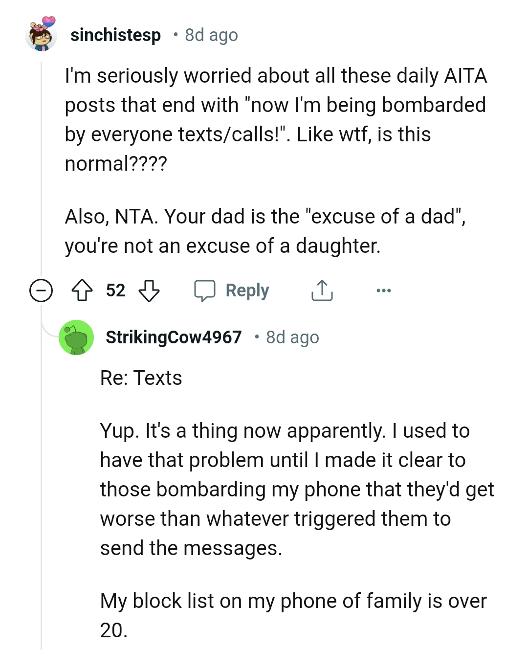528x650 pixels.
Task: Click the upvote arrow above StrikingCow4967's thread line
Action: (x=83, y=290)
